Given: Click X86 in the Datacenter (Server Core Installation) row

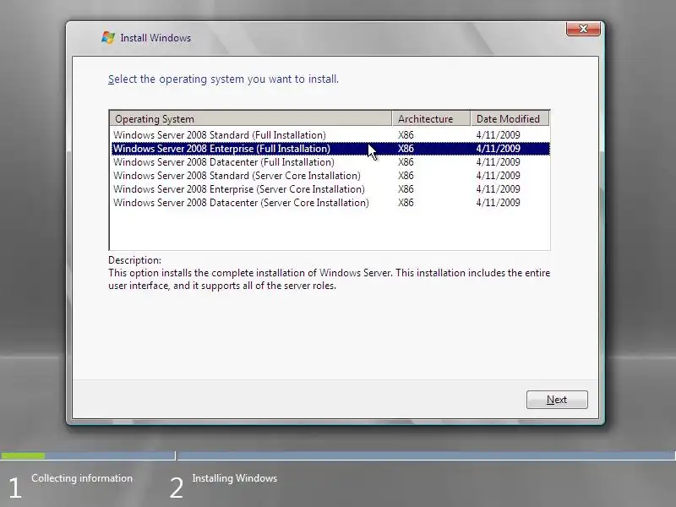Looking at the screenshot, I should (406, 203).
